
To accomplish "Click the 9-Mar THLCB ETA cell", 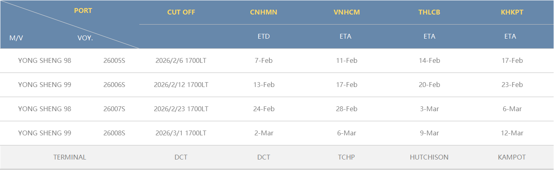I will (x=429, y=133).
